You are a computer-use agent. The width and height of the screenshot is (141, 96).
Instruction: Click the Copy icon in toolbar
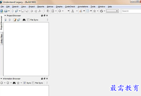click(44, 11)
